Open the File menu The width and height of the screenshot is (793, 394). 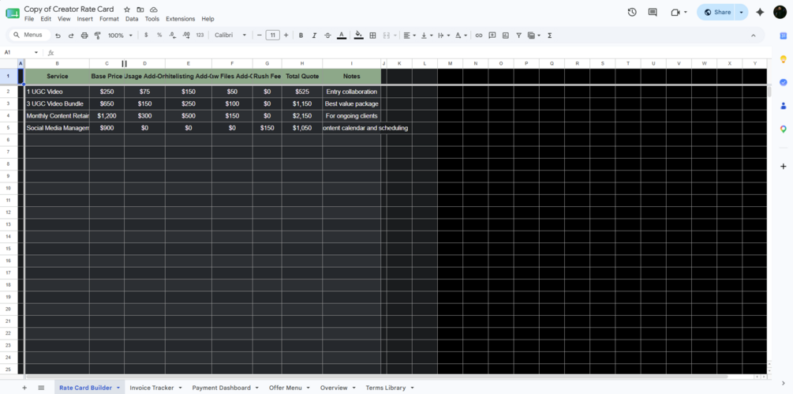click(29, 19)
